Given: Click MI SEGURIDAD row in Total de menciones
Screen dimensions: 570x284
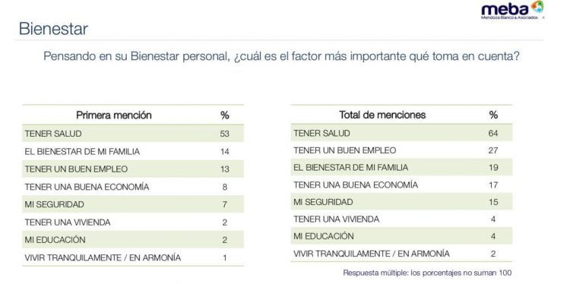Looking at the screenshot, I should 401,202.
